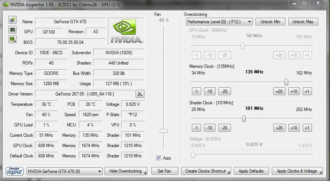The image size is (330, 181).
Task: Click the Voltage value 0.825 V field
Action: pos(133,104)
